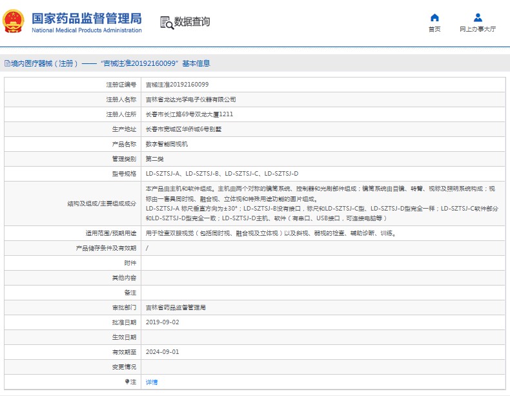Click the 首页 text label
This screenshot has width=510, height=396.
(x=434, y=29)
